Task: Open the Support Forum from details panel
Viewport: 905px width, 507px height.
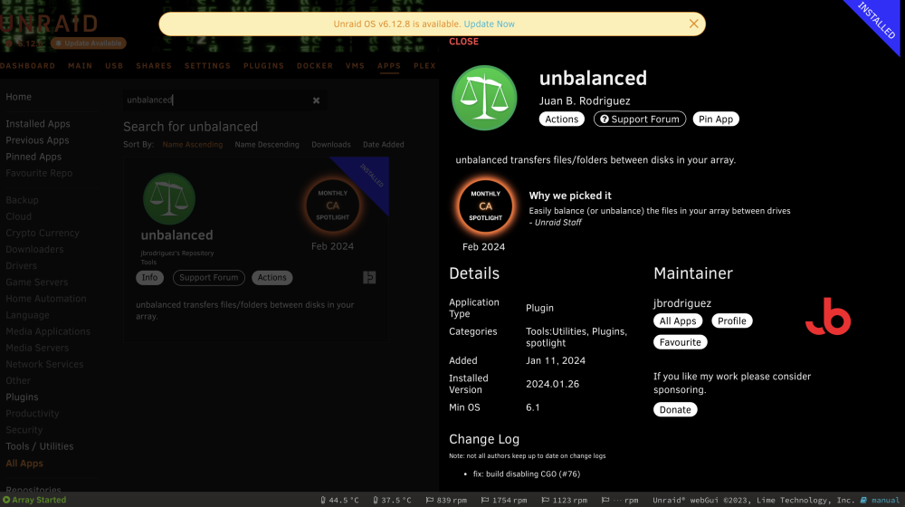Action: [x=639, y=119]
